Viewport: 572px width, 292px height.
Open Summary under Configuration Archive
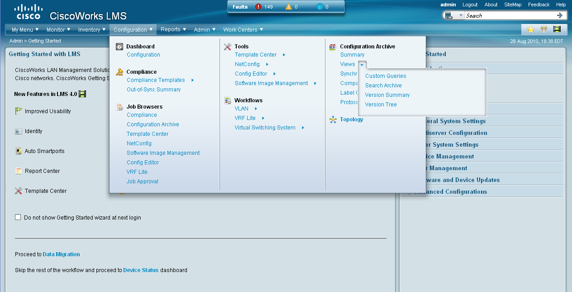[353, 55]
